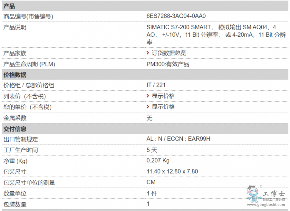Click the red arrow next to 列表价 显示价格

[x=148, y=96]
